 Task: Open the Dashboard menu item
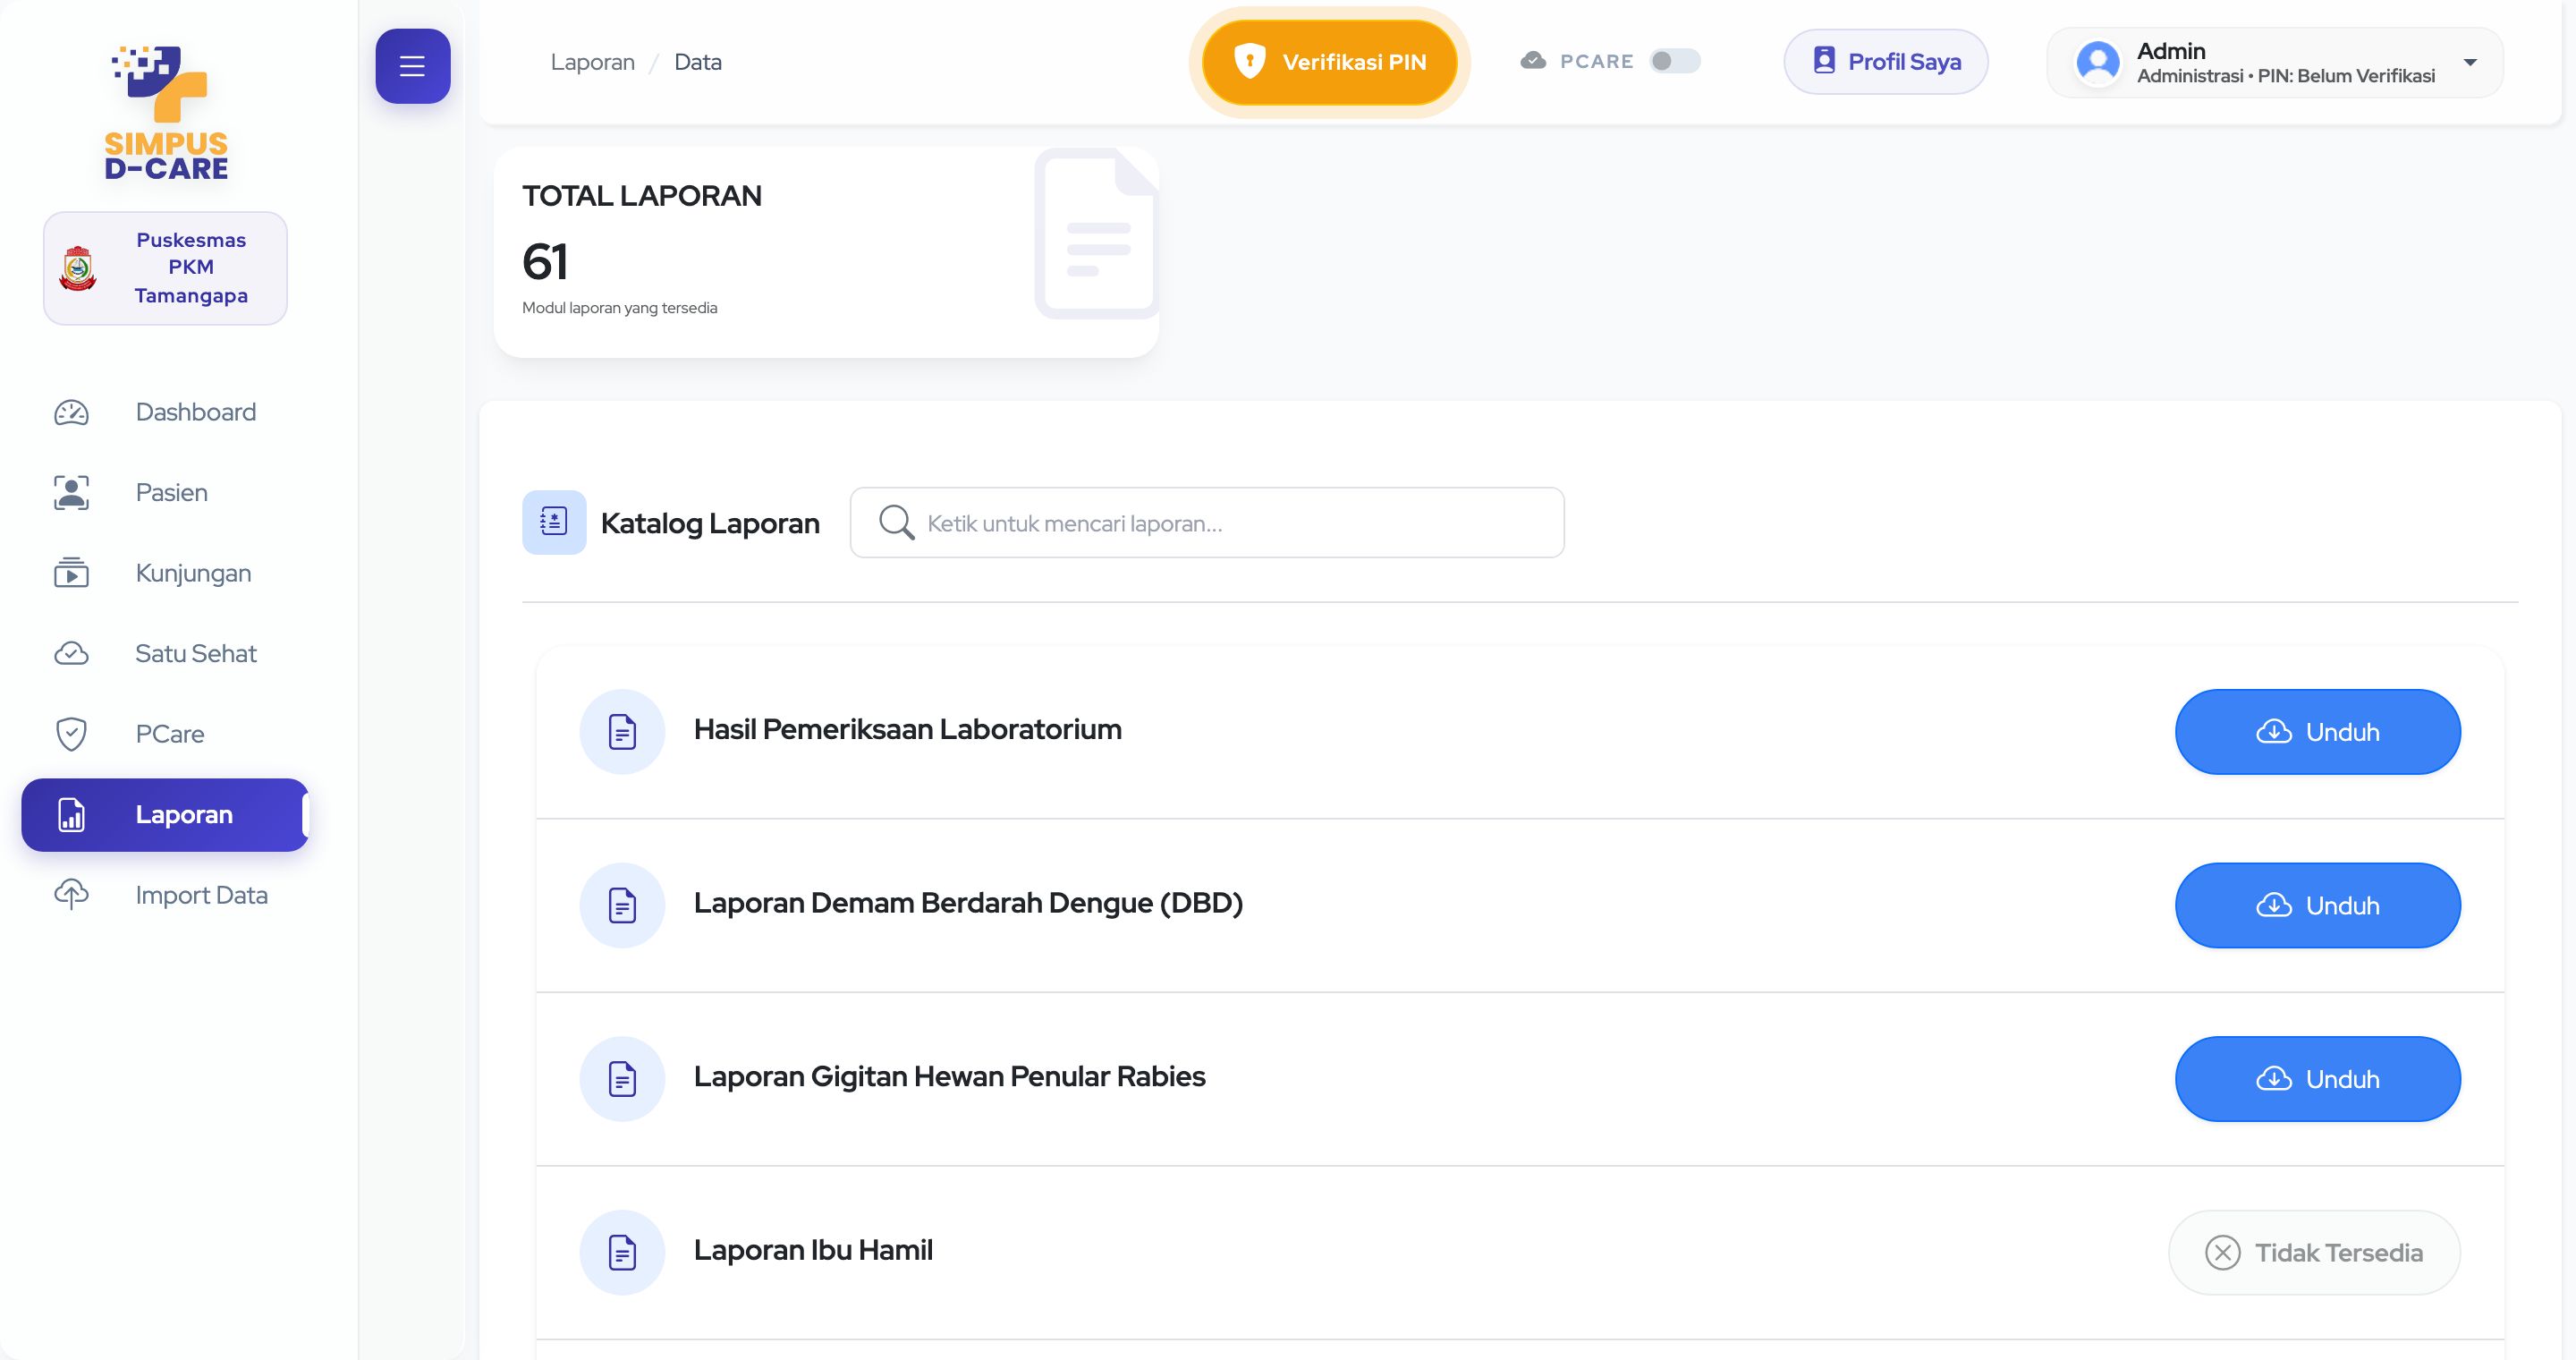[x=165, y=412]
